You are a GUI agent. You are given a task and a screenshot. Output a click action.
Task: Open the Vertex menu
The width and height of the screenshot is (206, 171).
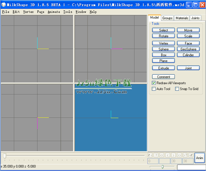(x=28, y=12)
